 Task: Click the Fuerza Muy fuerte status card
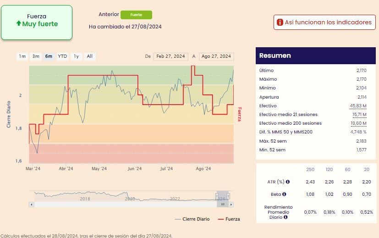coord(37,22)
